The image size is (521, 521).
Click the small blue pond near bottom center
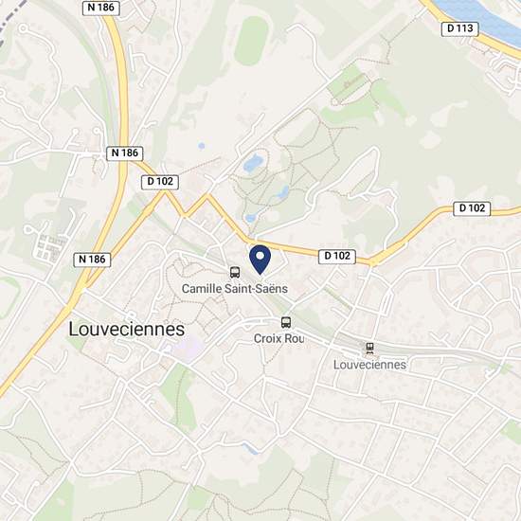(250, 449)
